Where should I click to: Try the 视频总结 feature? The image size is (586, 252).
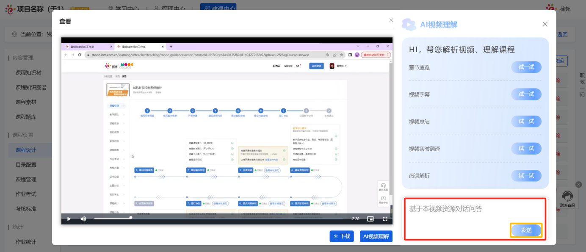(526, 122)
